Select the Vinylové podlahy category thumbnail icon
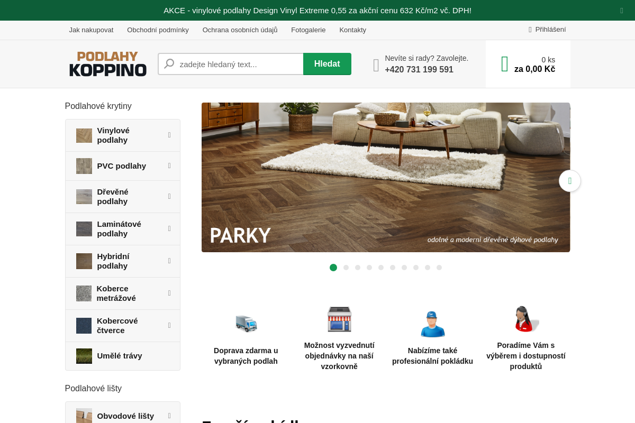The height and width of the screenshot is (423, 635). tap(84, 135)
